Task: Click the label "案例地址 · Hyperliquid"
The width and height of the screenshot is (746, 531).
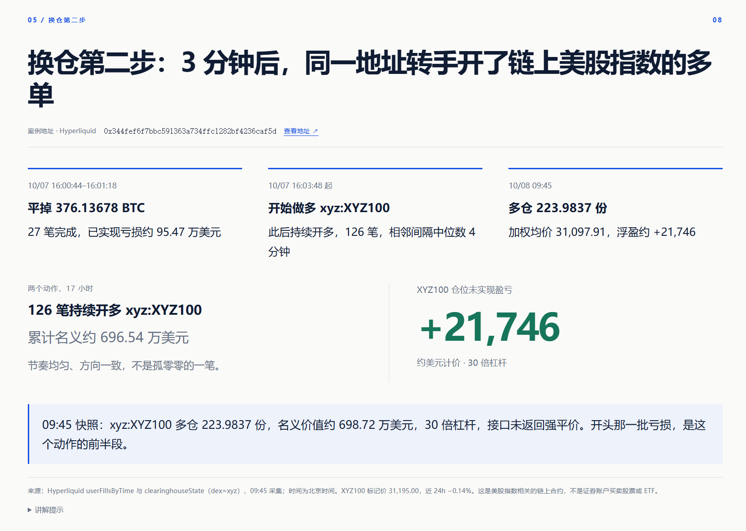Action: click(62, 131)
